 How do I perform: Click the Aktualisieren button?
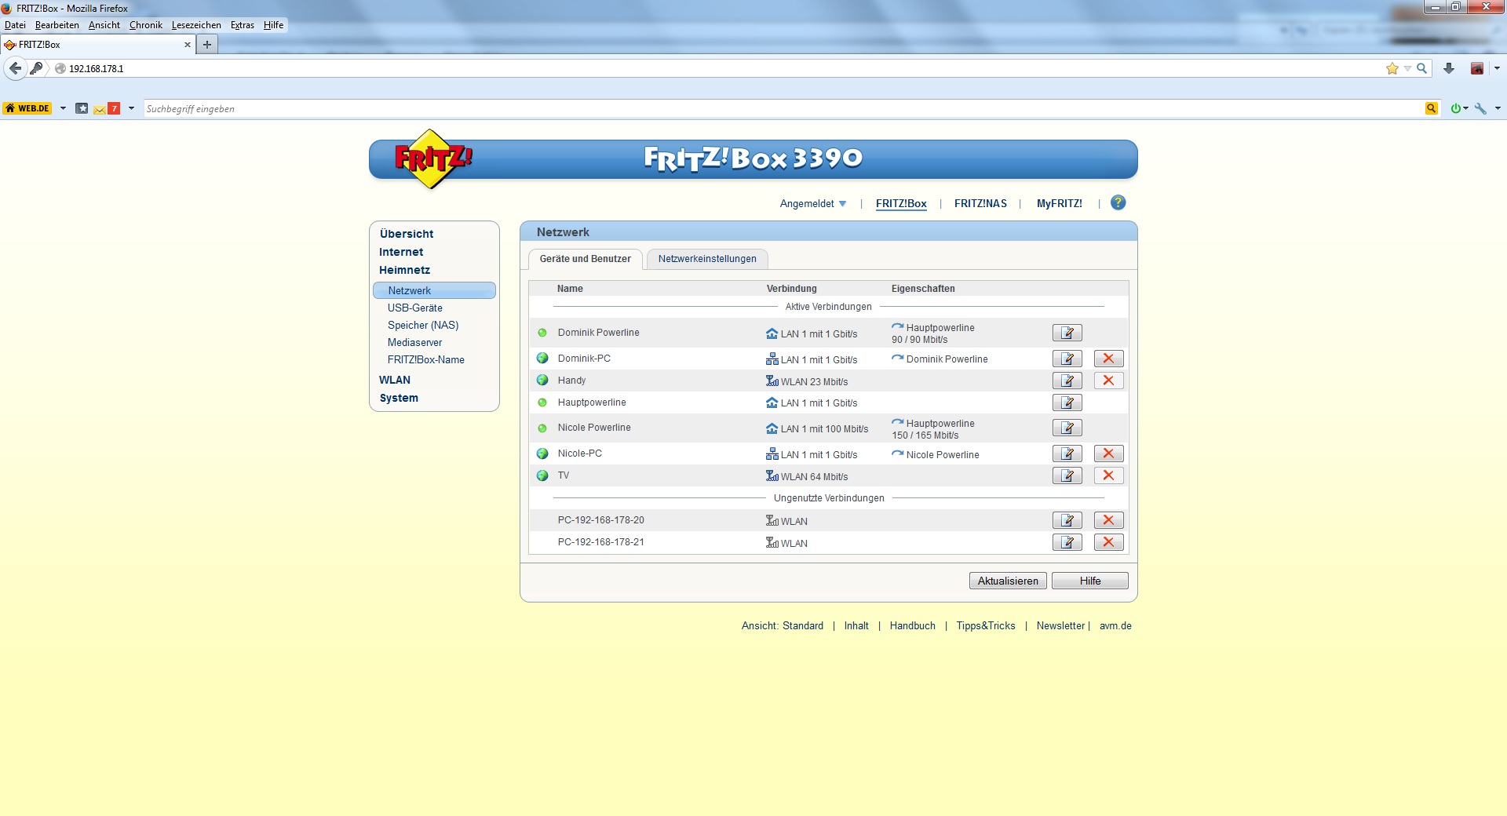click(x=1008, y=581)
